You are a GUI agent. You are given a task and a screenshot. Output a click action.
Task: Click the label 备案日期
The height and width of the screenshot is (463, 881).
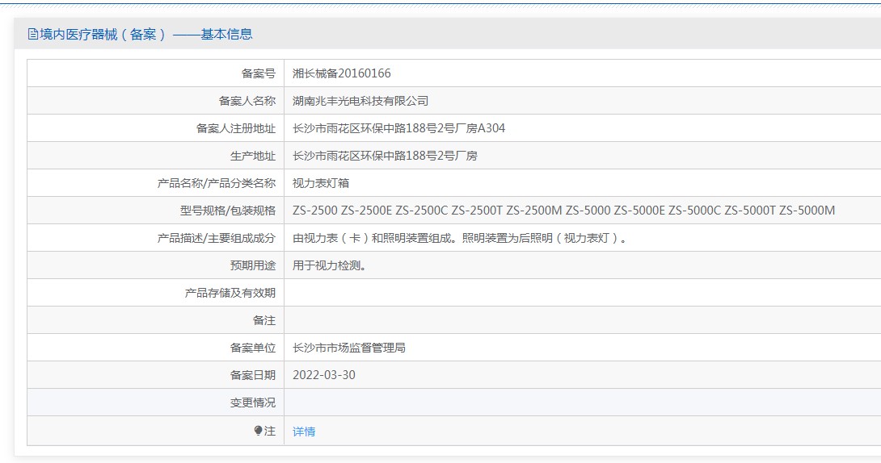(x=253, y=376)
